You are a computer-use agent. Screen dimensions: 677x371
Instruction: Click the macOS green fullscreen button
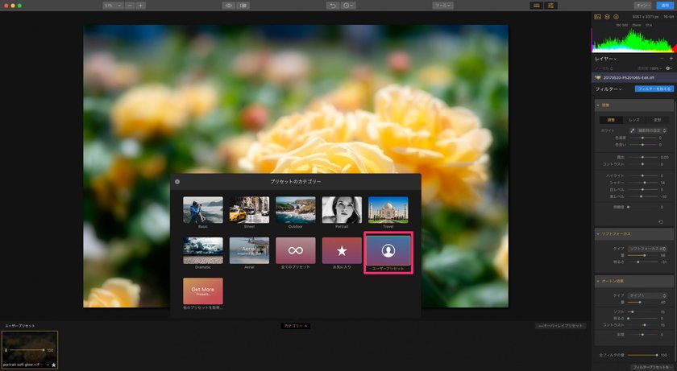[19, 6]
